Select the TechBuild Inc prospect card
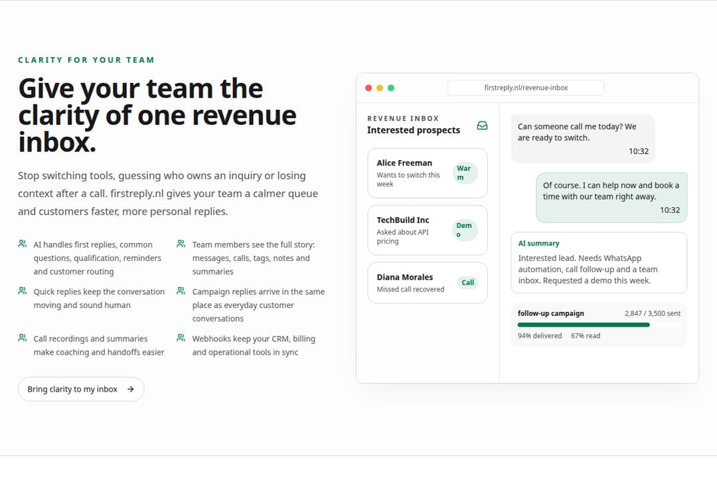Screen dimensions: 717x504 point(428,230)
